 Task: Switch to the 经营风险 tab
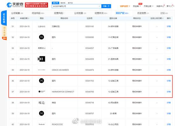click(x=59, y=13)
